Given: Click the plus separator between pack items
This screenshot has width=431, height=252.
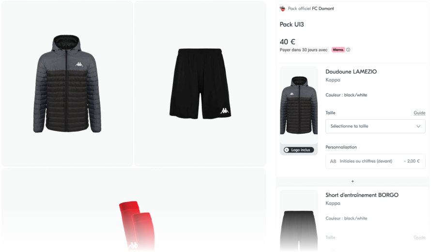Looking at the screenshot, I should 353,181.
